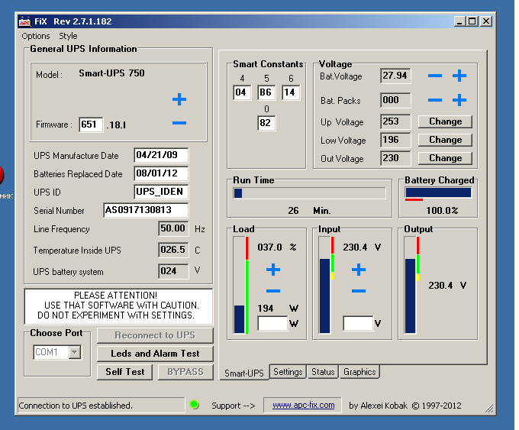Decrease Bat. Packs with minus icon

click(435, 100)
